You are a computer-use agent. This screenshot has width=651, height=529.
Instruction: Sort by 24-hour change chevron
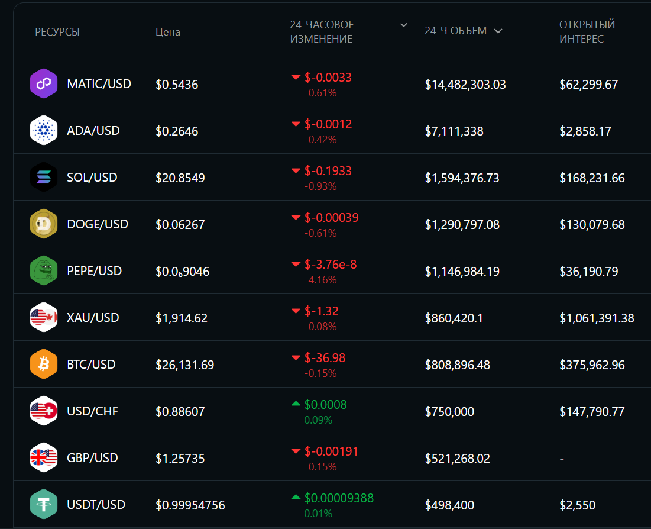404,25
